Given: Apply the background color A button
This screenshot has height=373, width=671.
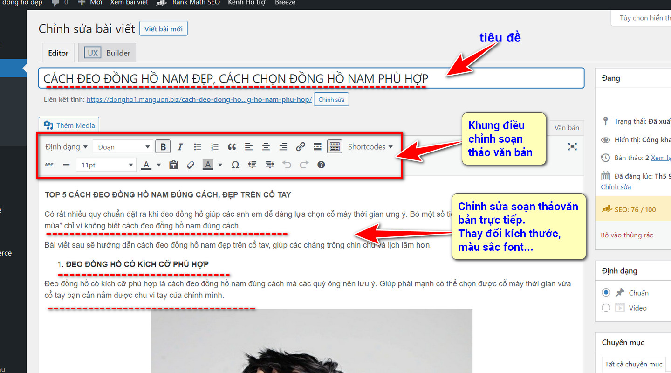Looking at the screenshot, I should [208, 165].
